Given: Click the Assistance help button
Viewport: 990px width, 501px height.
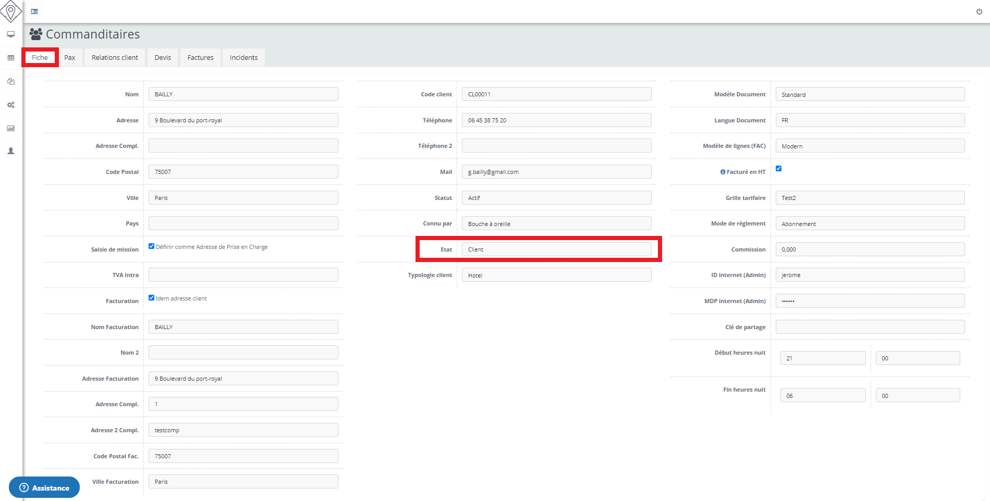Looking at the screenshot, I should point(44,487).
